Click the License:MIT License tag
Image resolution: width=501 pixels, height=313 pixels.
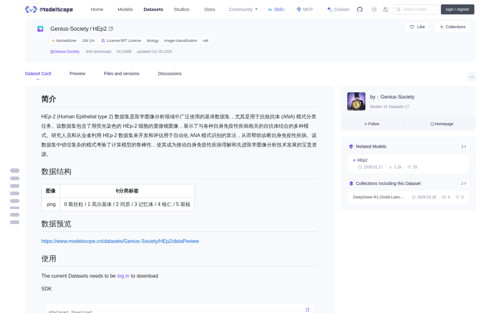pos(121,41)
